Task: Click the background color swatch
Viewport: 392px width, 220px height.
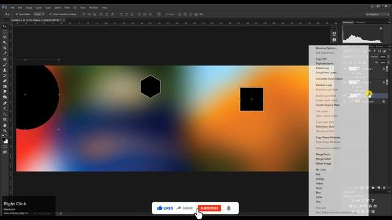Action: click(x=6, y=142)
